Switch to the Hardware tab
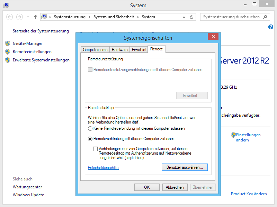Viewport: 277px width, 207px height. coord(119,50)
